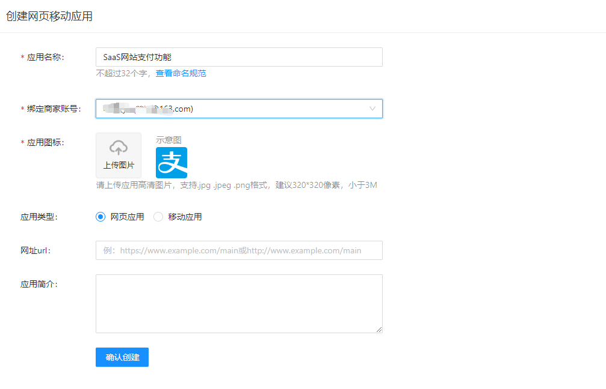This screenshot has width=606, height=389.
Task: Focus the 应用名称 input field
Action: 240,57
